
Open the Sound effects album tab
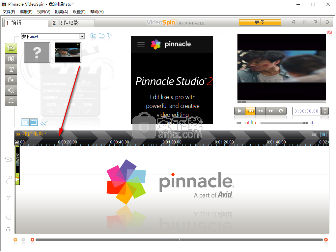click(11, 90)
